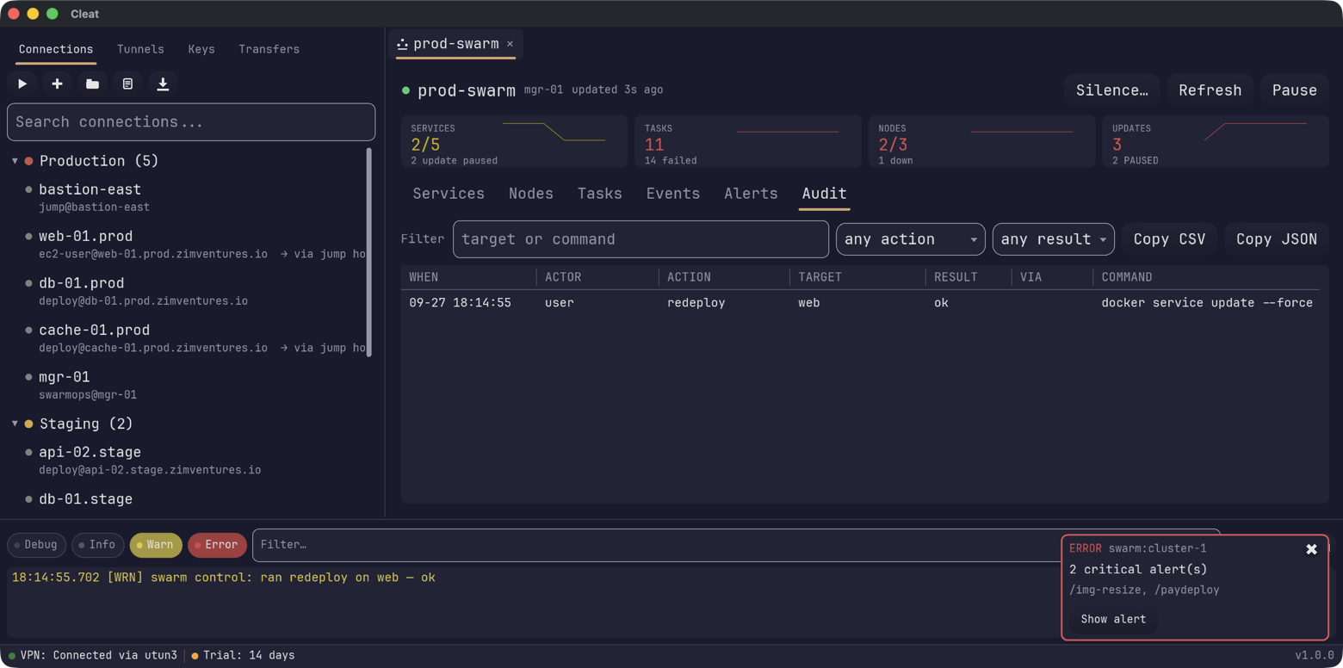Select the Connections tab
This screenshot has height=668, width=1343.
pos(56,49)
